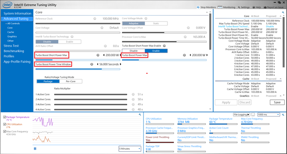The height and width of the screenshot is (154, 287).
Task: Select Per-Core tuning mode
Action: click(x=71, y=81)
